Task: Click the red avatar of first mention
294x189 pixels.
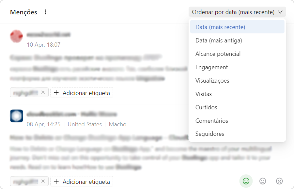Action: (x=17, y=36)
